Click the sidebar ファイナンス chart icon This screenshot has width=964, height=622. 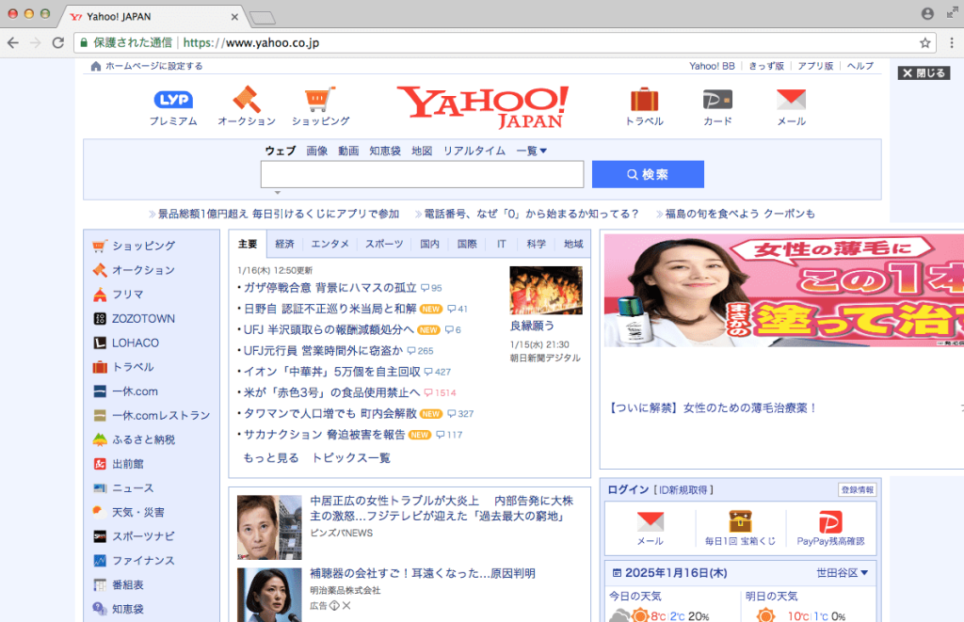click(100, 561)
